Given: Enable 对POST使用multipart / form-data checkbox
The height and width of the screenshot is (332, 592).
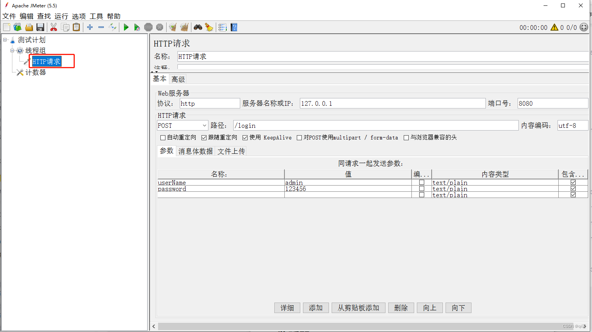Looking at the screenshot, I should 299,138.
